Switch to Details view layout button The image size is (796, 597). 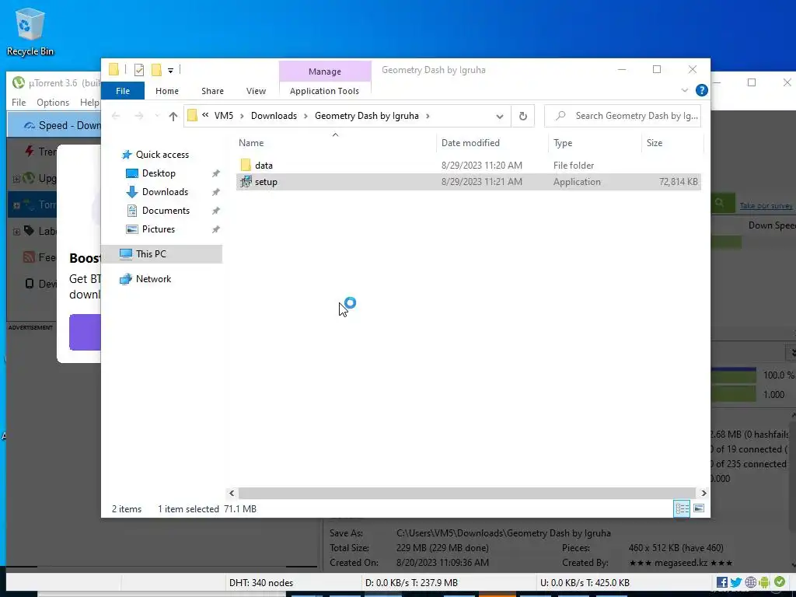point(682,508)
